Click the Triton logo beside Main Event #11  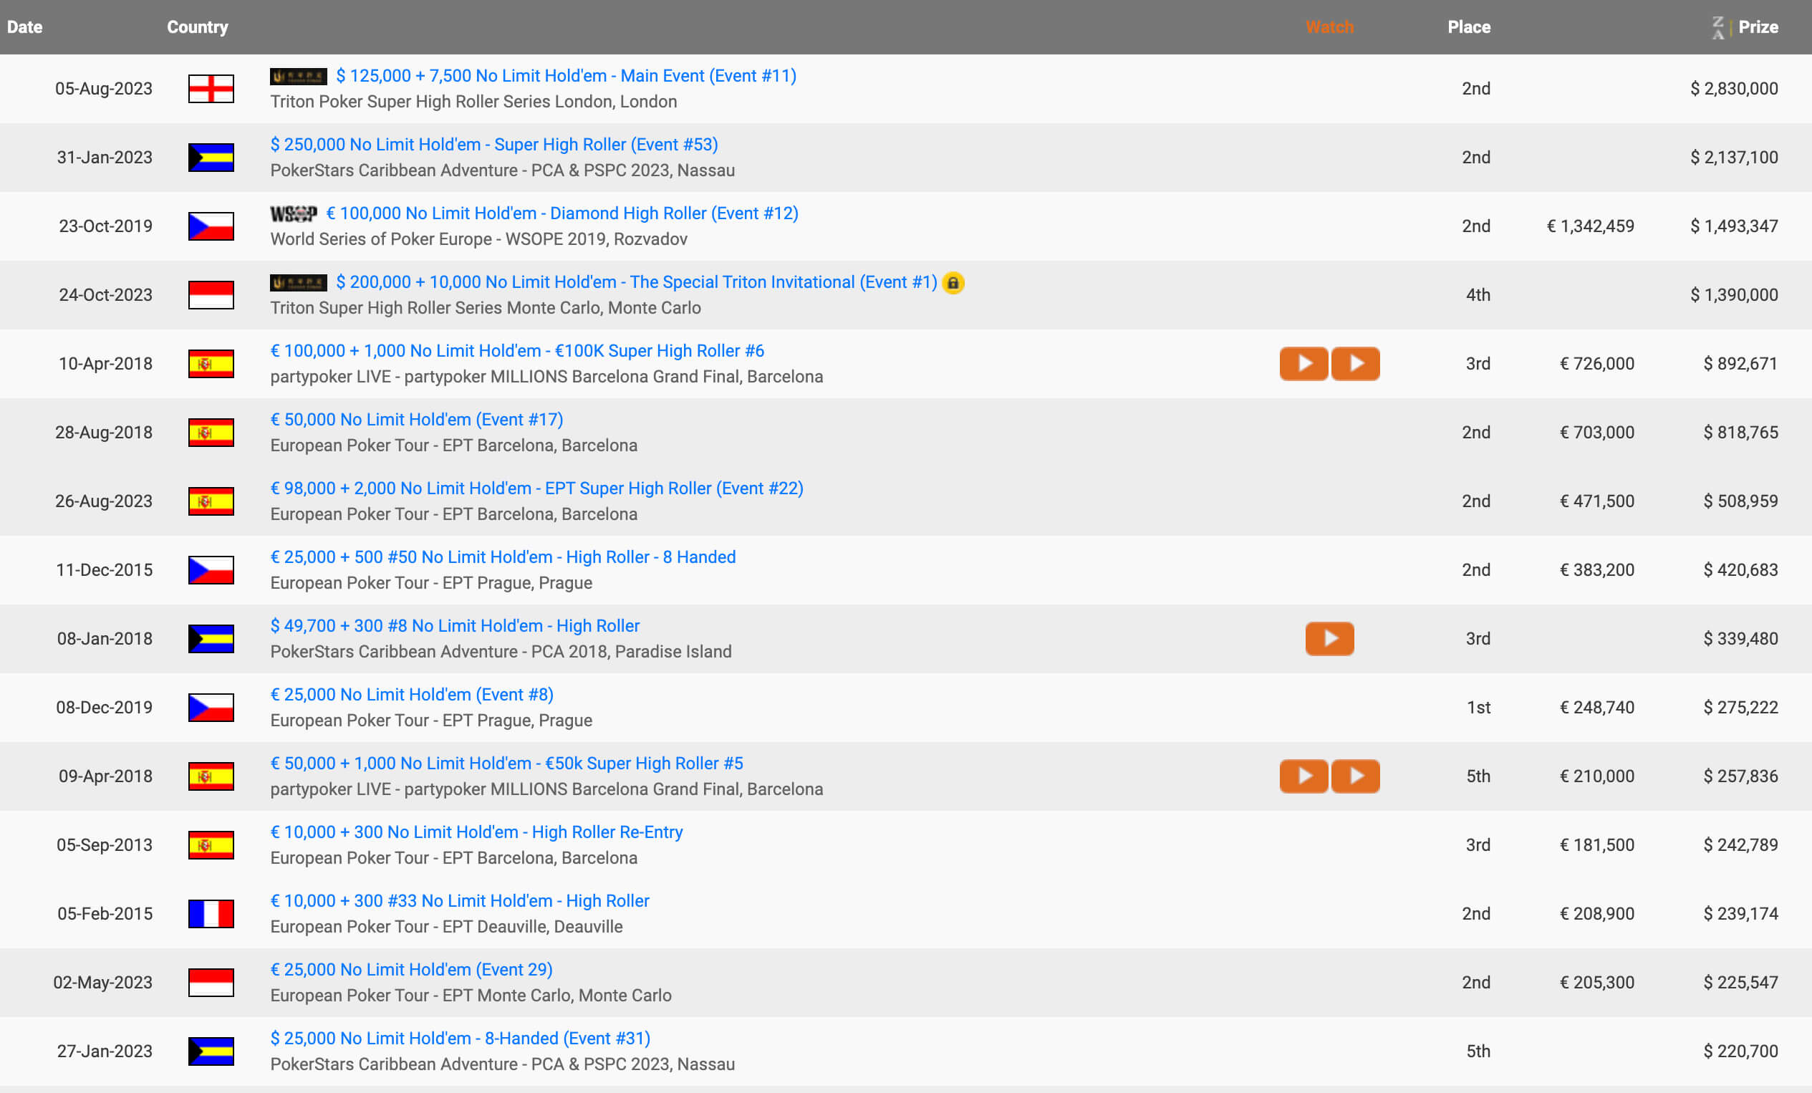(299, 77)
